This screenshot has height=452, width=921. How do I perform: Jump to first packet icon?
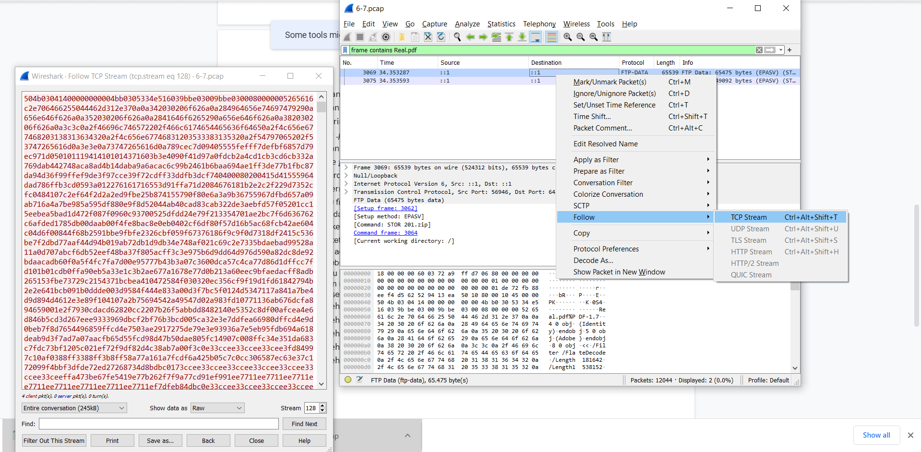point(509,37)
